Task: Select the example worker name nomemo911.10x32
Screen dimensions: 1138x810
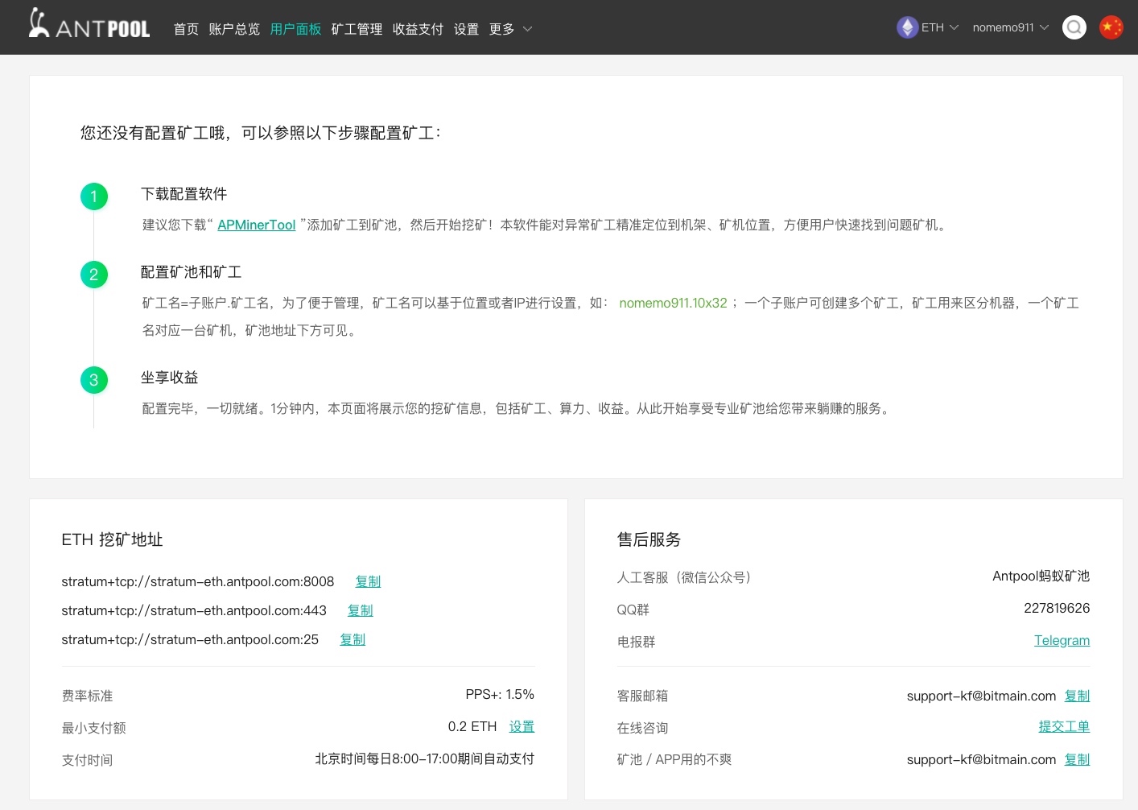Action: point(673,303)
